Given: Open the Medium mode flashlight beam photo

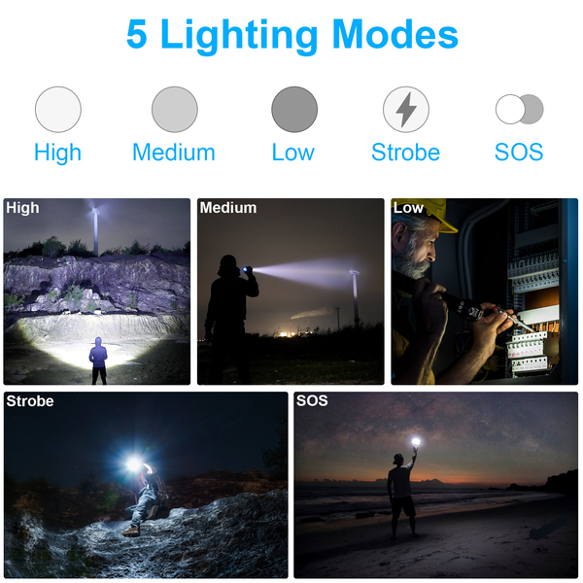Looking at the screenshot, I should click(x=291, y=291).
